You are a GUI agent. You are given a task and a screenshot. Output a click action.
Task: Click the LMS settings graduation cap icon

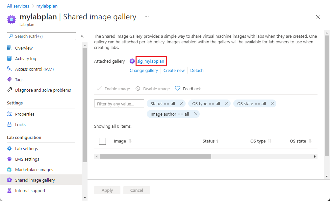(9, 159)
